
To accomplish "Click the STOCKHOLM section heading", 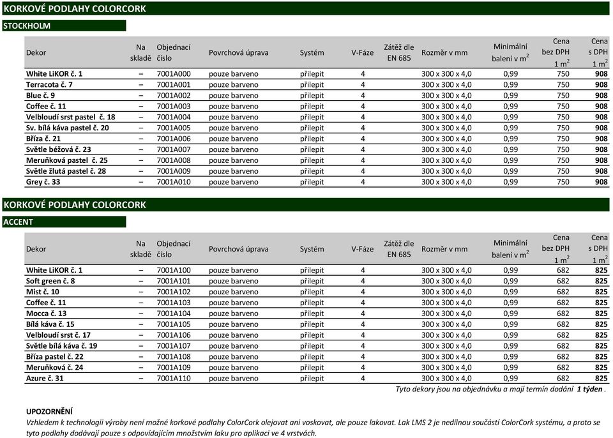I will tap(64, 26).
